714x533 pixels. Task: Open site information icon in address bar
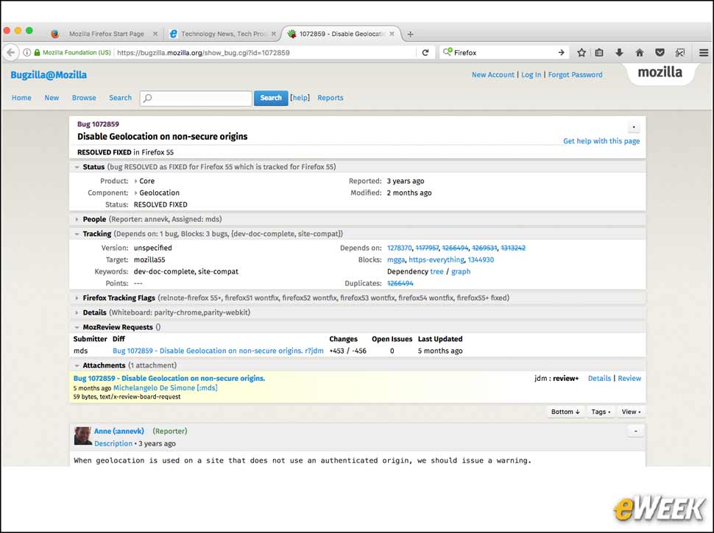point(26,53)
